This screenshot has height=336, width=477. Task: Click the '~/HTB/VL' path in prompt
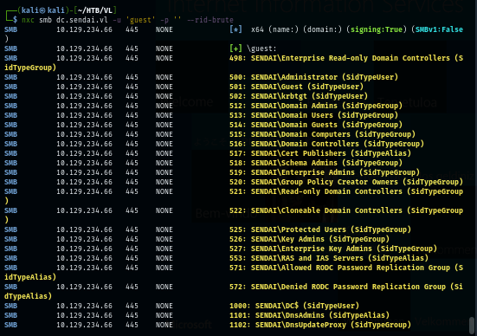[95, 10]
